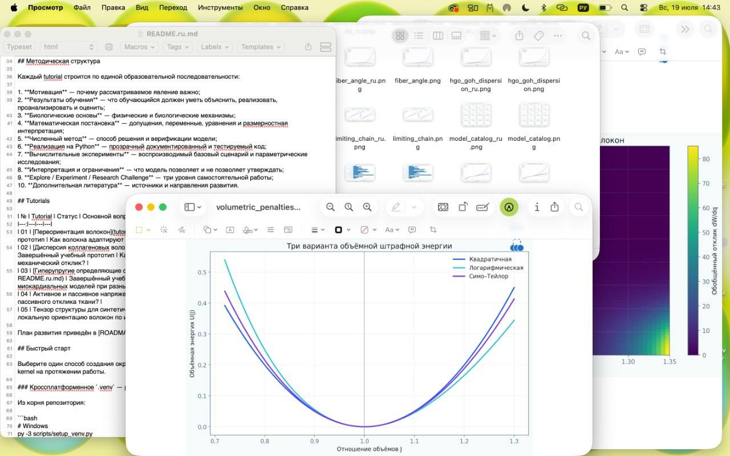Viewport: 730px width, 456px height.
Task: Open the Templates dropdown in the editor toolbar
Action: [260, 47]
